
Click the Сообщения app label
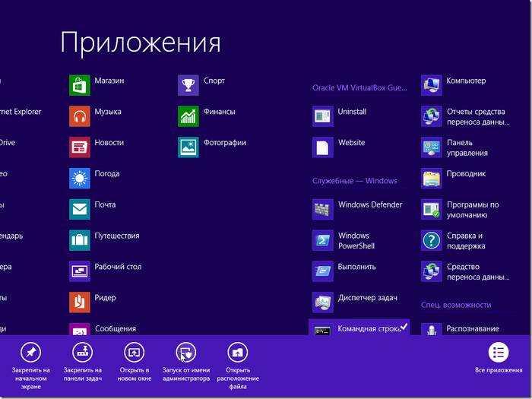pyautogui.click(x=116, y=328)
